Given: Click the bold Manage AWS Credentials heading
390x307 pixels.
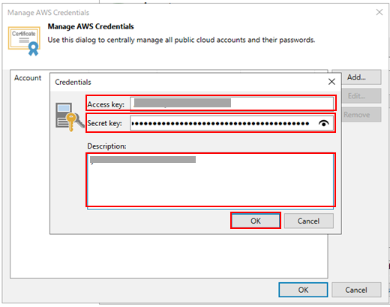Looking at the screenshot, I should pyautogui.click(x=91, y=26).
